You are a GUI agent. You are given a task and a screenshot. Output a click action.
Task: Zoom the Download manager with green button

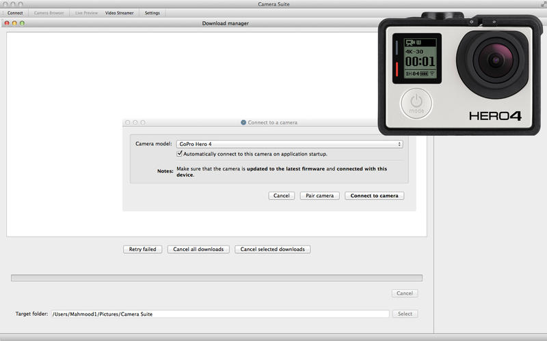(x=22, y=23)
